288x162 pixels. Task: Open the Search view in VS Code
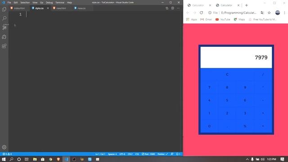[x=4, y=18]
